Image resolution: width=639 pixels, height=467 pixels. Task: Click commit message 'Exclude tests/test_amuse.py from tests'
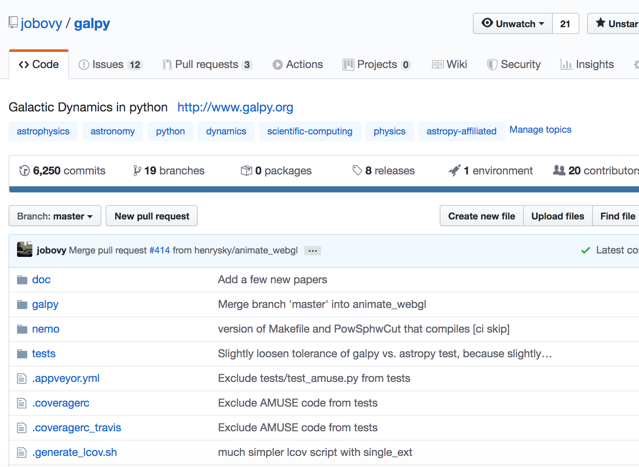(314, 379)
